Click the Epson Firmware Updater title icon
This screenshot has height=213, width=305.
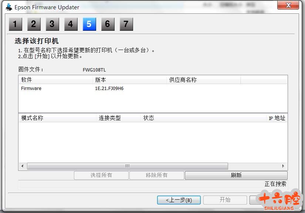point(9,7)
